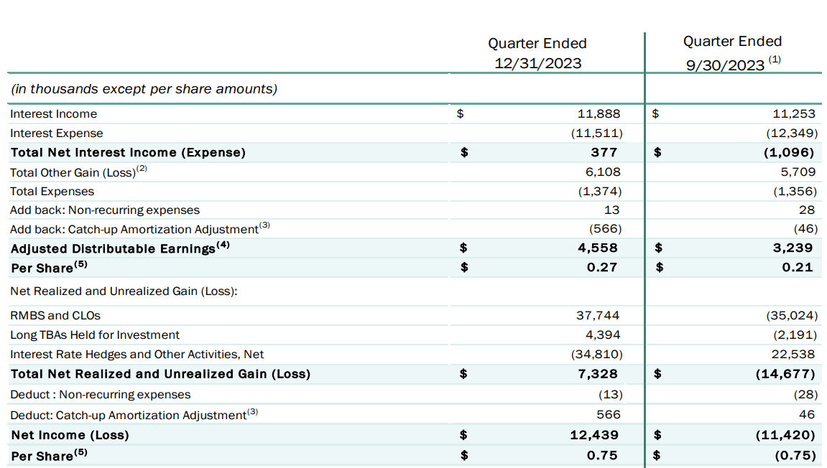Click 'Long TBAs Held for Investment' label
Screen dimensions: 827x468
(x=95, y=335)
